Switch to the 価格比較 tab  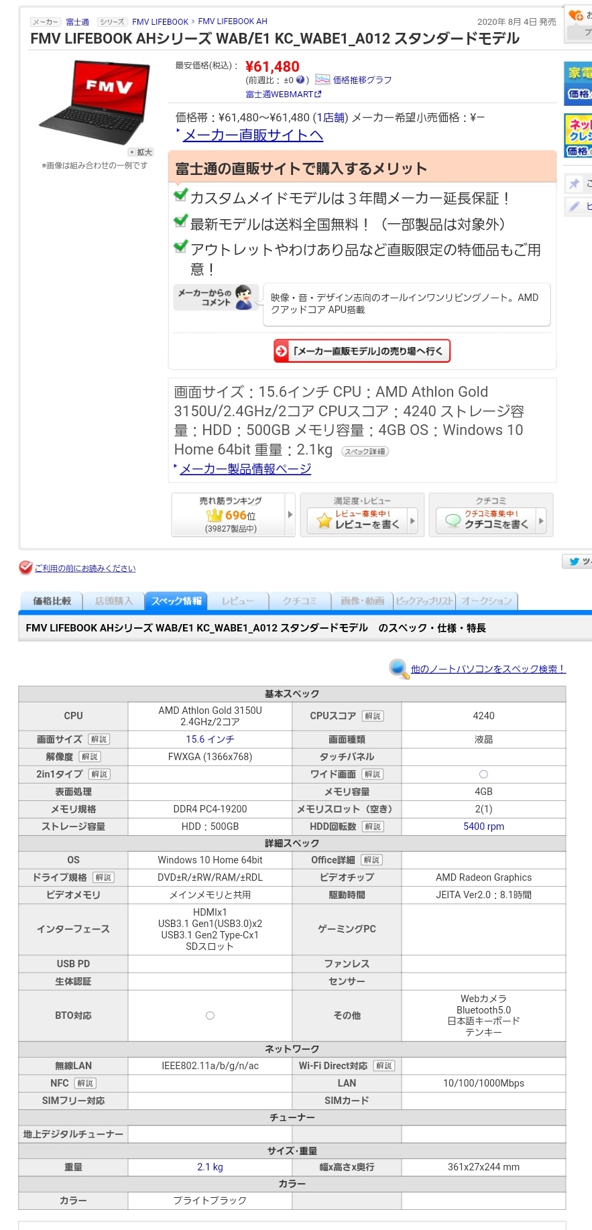click(x=52, y=601)
